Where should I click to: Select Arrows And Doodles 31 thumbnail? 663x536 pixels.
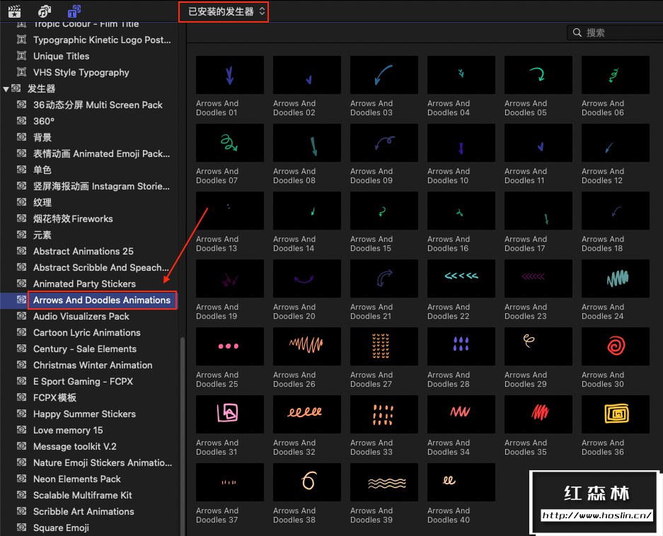coord(229,414)
